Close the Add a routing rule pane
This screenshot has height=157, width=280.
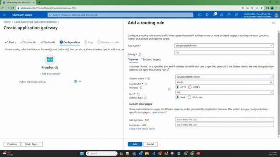pos(273,23)
